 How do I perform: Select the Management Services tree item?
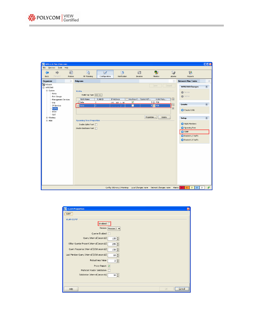pos(61,100)
